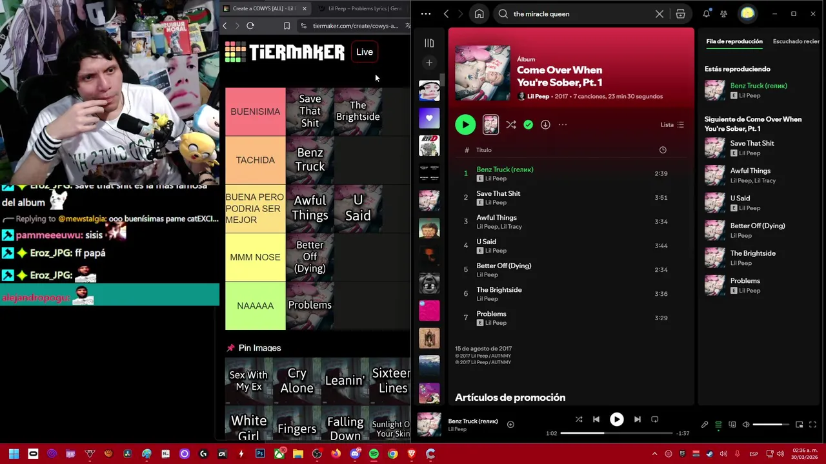The image size is (826, 464).
Task: Clear the Spotify search field
Action: click(x=659, y=14)
